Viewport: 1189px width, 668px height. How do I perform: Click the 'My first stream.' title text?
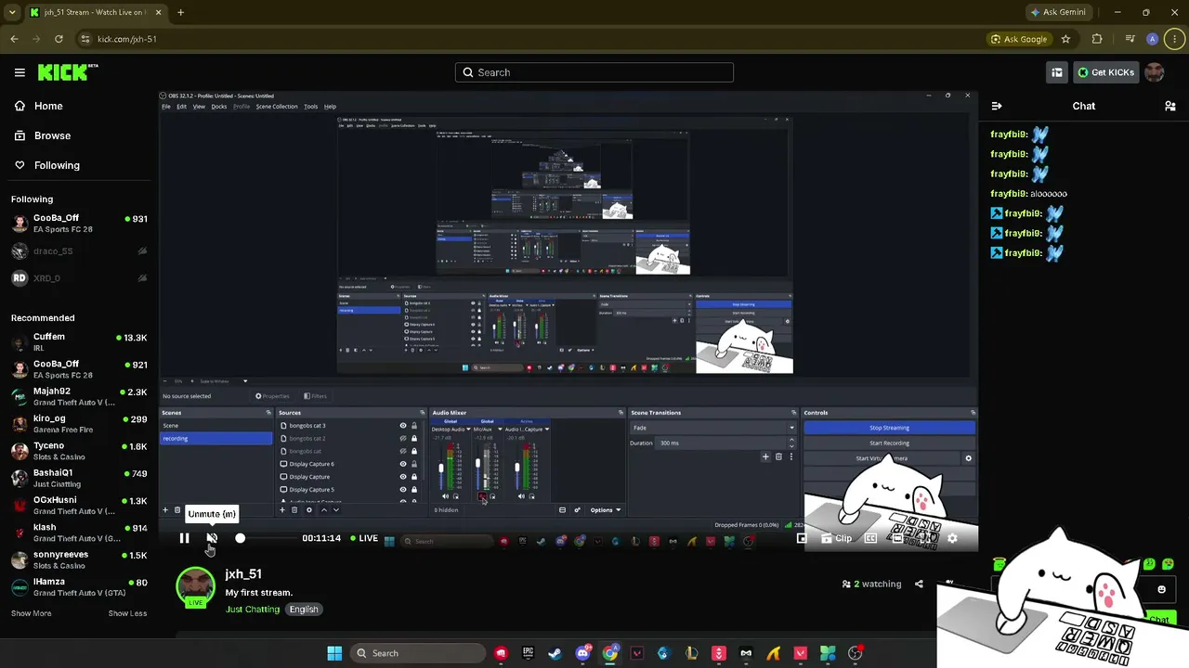[x=258, y=593]
